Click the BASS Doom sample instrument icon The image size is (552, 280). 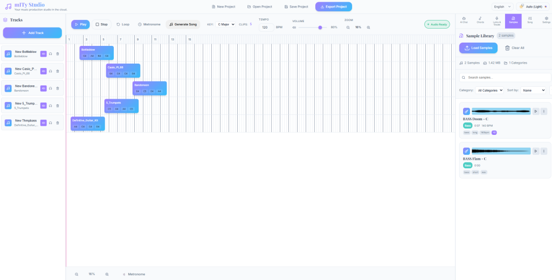(x=466, y=111)
